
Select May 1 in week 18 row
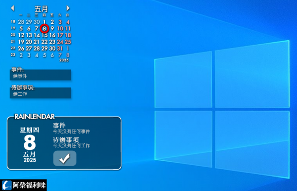click(x=45, y=22)
